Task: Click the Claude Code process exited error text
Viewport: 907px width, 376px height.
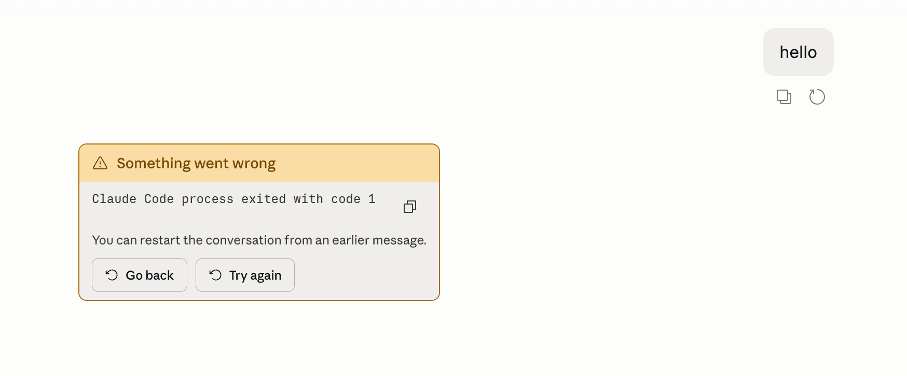Action: pyautogui.click(x=233, y=199)
